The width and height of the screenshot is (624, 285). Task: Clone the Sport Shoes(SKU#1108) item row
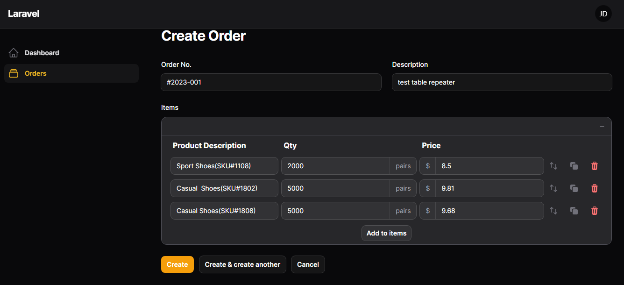tap(574, 166)
